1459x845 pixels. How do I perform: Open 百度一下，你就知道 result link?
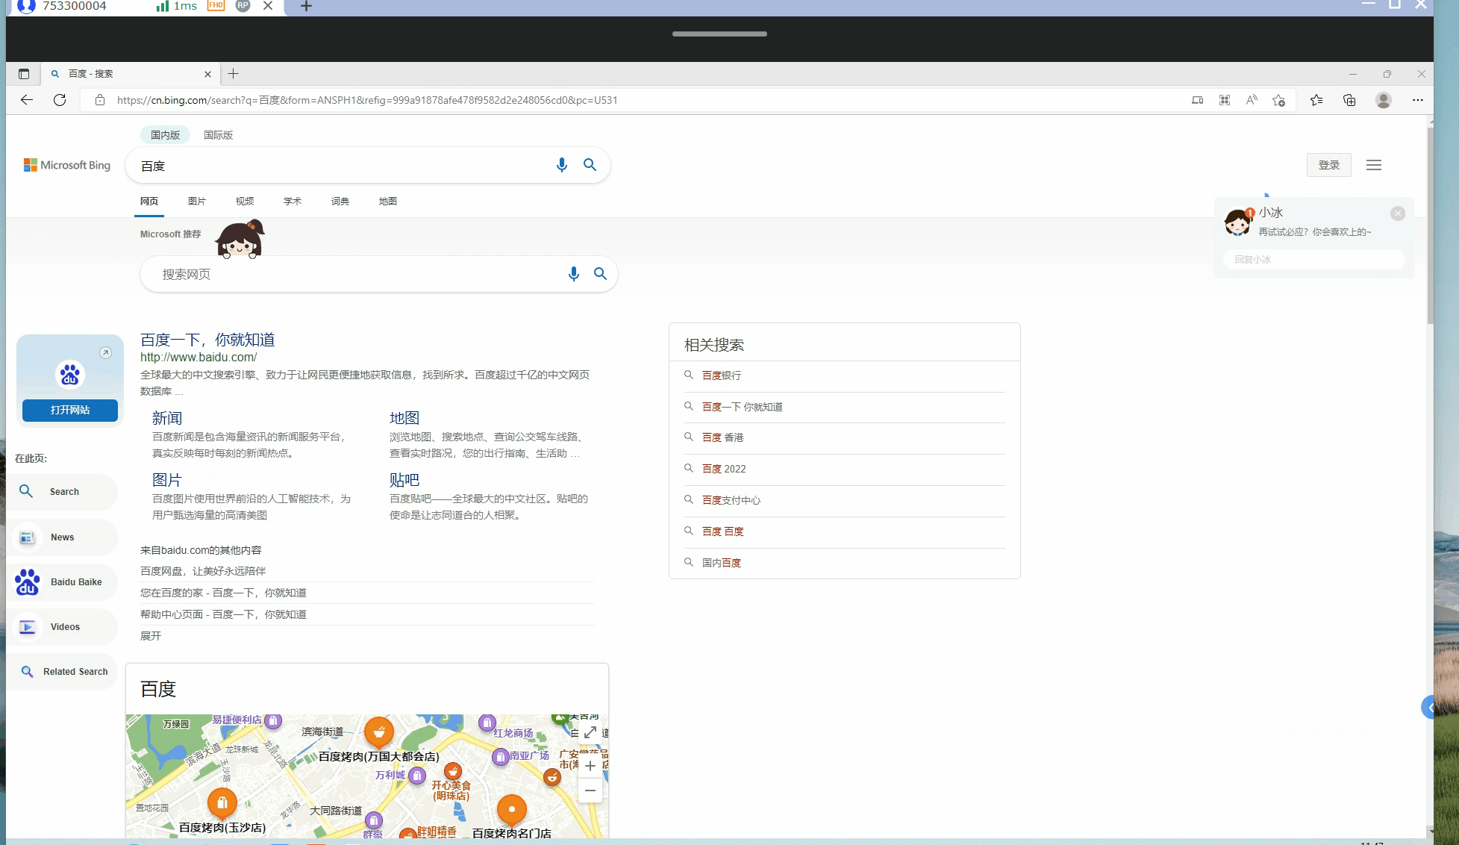point(207,340)
